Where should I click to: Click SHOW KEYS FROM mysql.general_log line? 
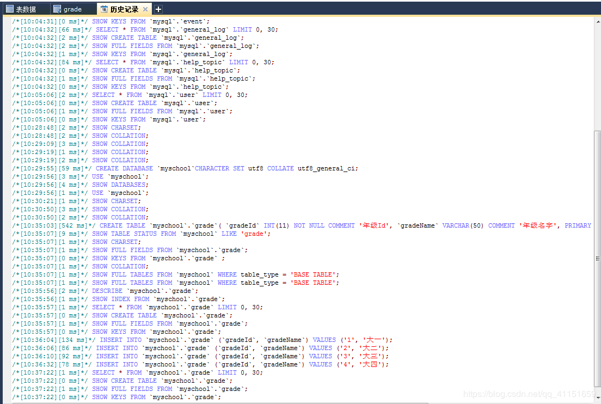click(x=122, y=54)
